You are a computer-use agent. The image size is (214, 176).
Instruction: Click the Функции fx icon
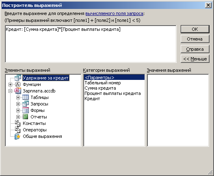pos(18,84)
